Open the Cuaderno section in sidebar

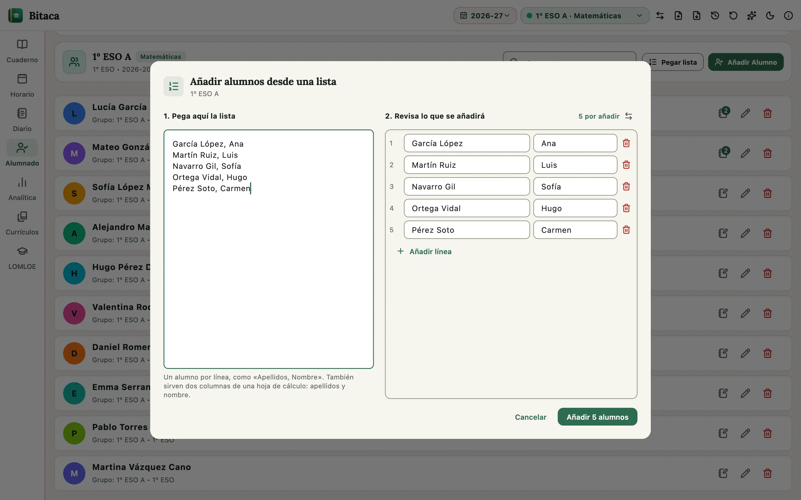click(22, 51)
